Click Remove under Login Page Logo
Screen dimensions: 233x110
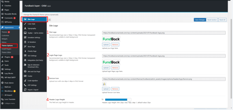(x=115, y=68)
